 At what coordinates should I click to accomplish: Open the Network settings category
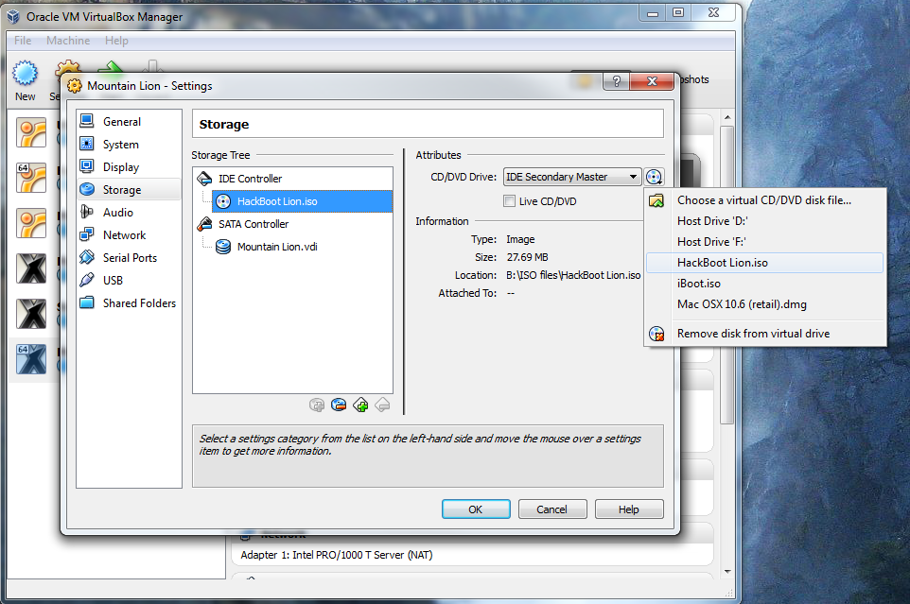pyautogui.click(x=124, y=235)
